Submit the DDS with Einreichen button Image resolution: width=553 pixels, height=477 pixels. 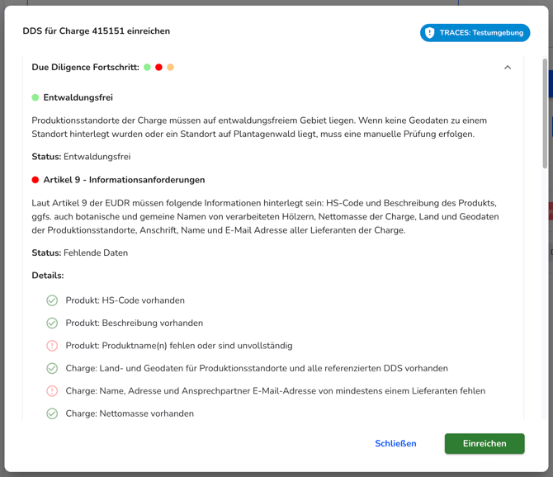coord(484,443)
